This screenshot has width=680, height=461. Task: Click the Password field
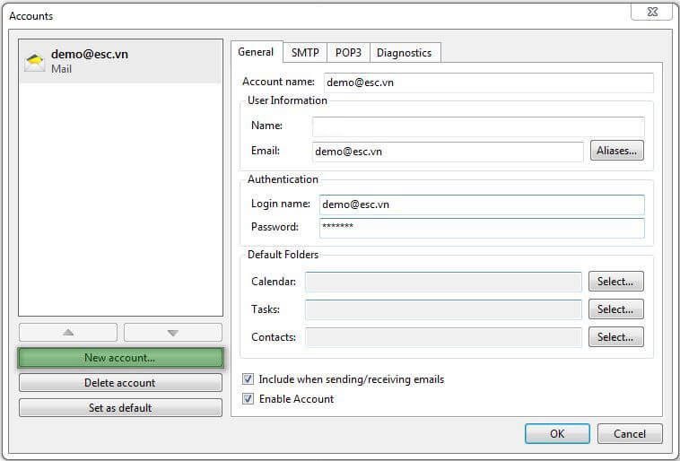click(482, 228)
